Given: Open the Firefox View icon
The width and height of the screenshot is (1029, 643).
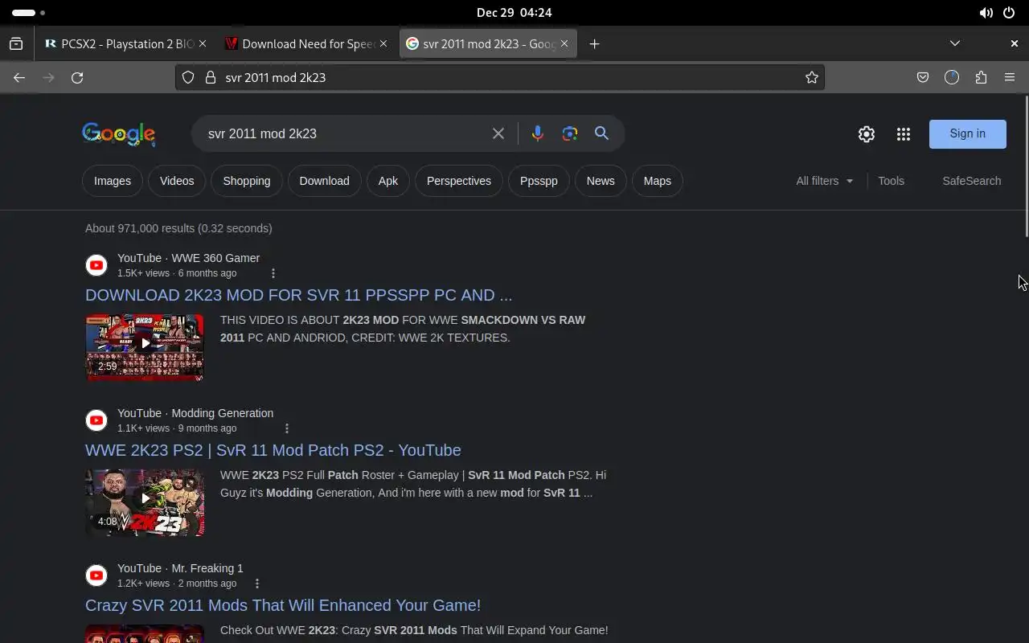Looking at the screenshot, I should pos(16,43).
